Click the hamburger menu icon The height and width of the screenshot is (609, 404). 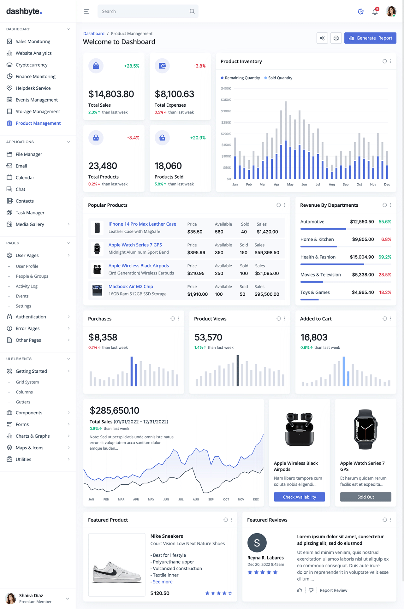click(x=87, y=11)
